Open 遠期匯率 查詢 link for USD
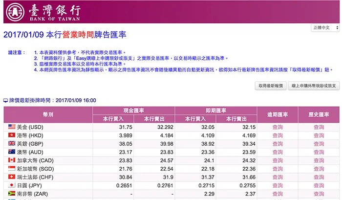The height and width of the screenshot is (200, 342). click(278, 127)
